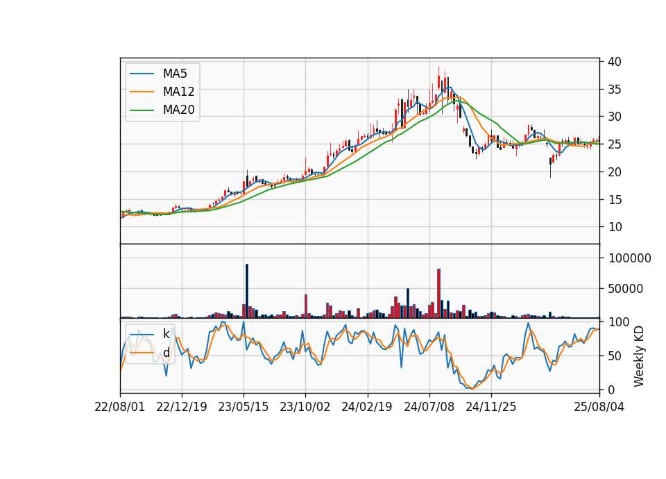The height and width of the screenshot is (479, 666).
Task: Click the date label 23/05/15
Action: pyautogui.click(x=244, y=407)
